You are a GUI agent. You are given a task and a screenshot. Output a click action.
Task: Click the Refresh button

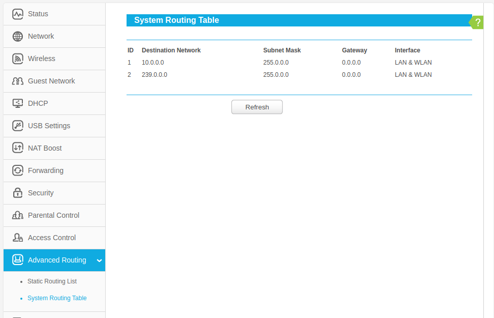coord(257,107)
